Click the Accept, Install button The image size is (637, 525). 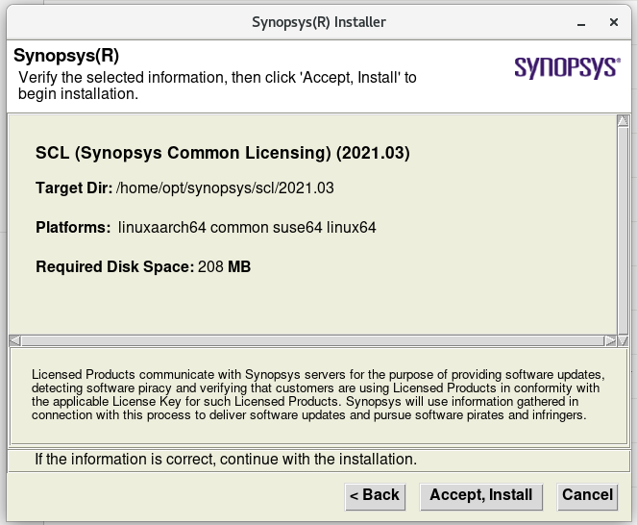(x=481, y=496)
